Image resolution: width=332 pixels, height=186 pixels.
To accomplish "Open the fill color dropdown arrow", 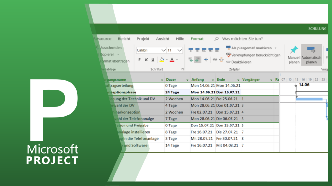I will (x=167, y=60).
